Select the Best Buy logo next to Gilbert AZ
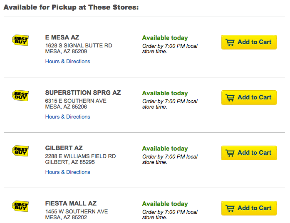The image size is (290, 223). (20, 151)
